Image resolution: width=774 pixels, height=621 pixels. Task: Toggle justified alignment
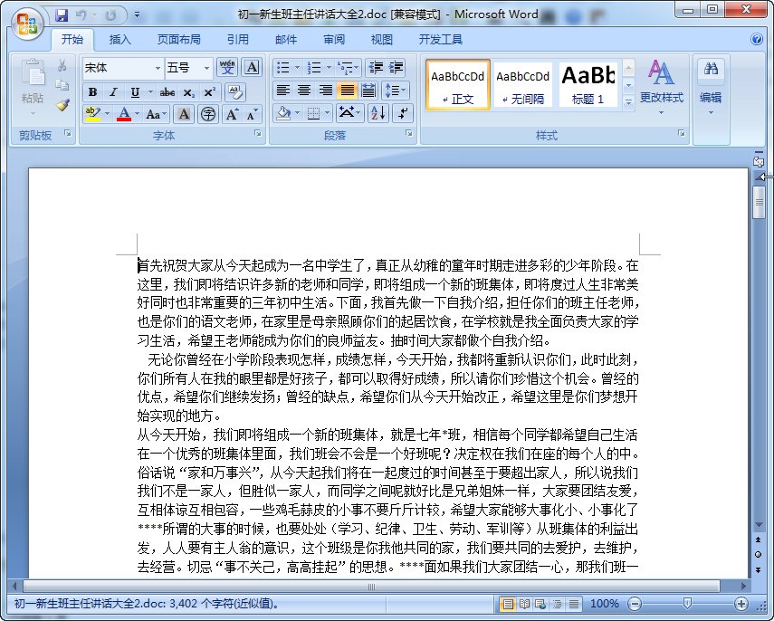point(347,91)
